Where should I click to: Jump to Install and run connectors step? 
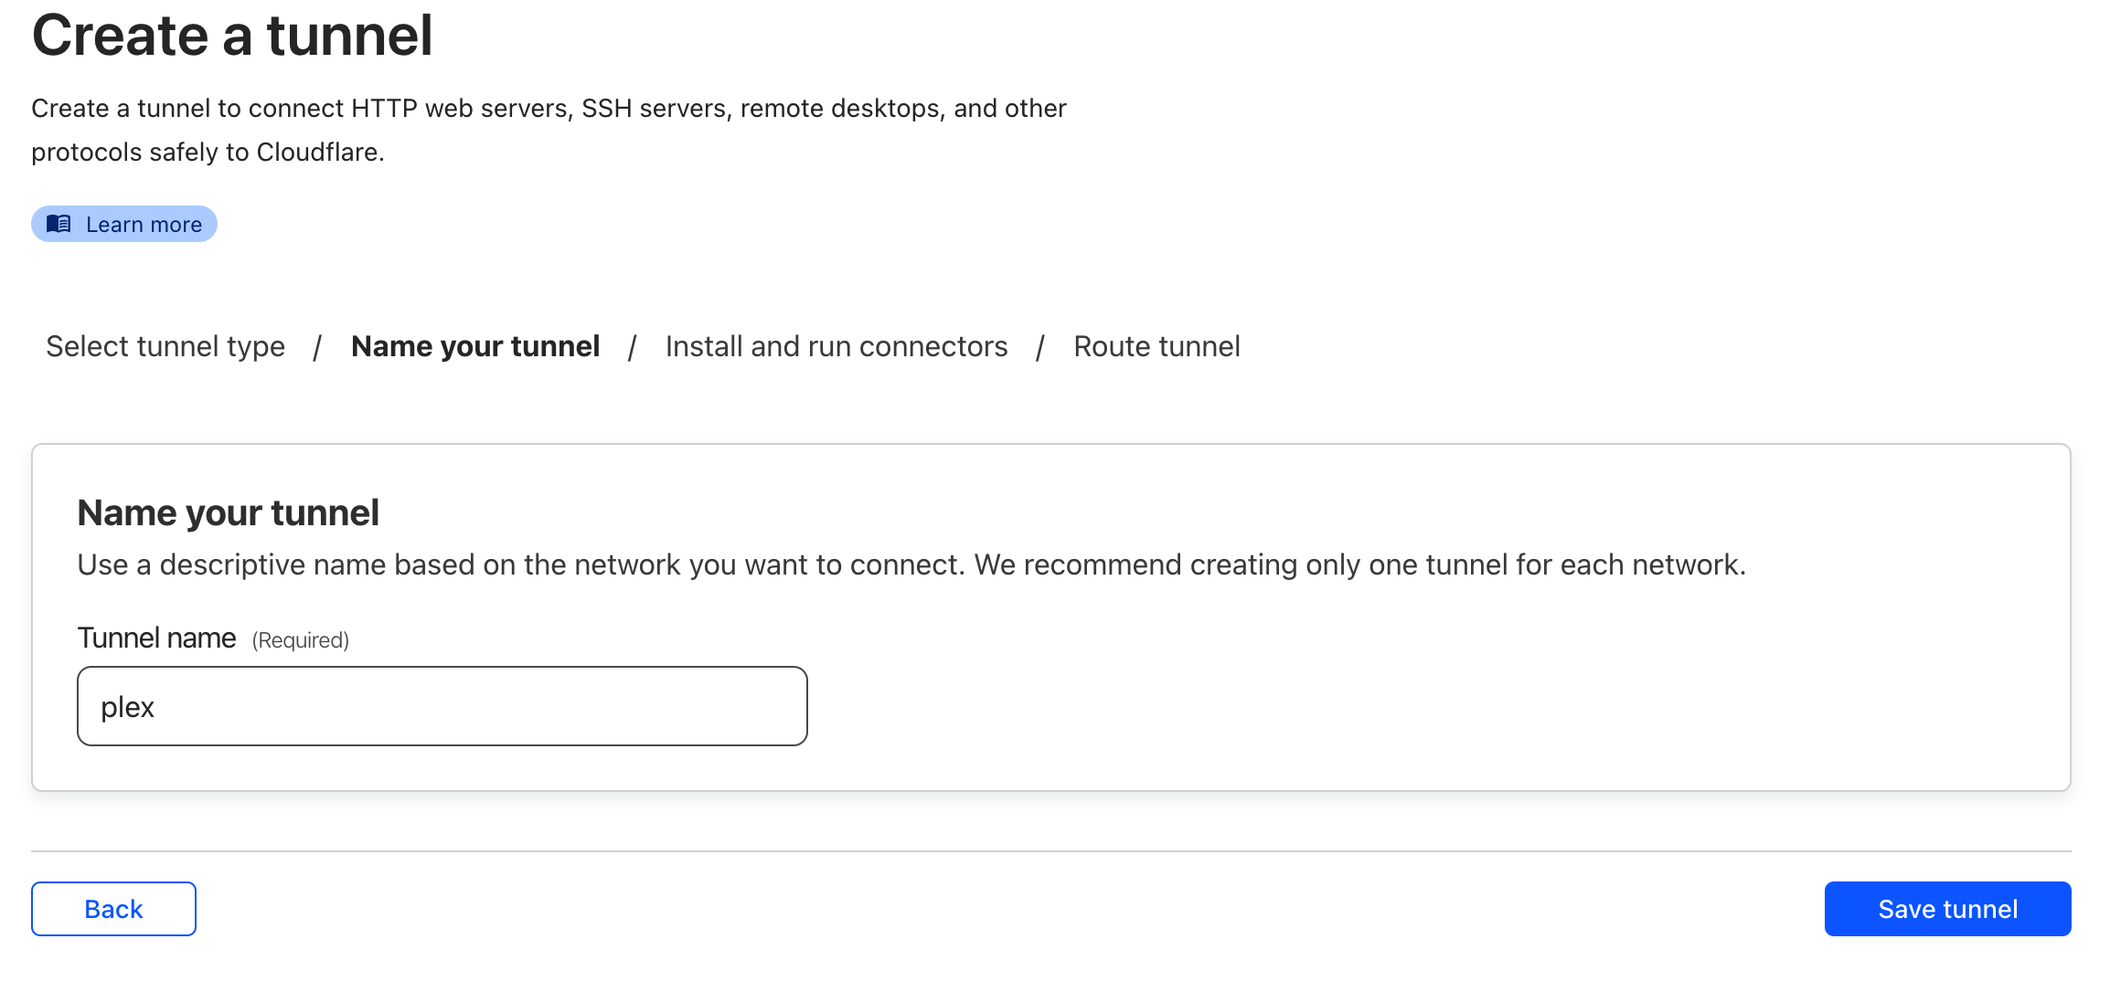[837, 347]
